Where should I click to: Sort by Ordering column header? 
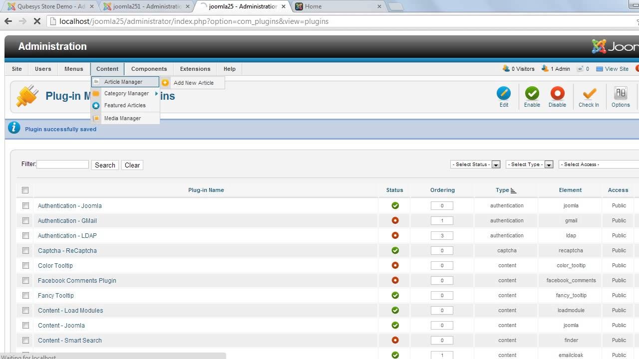click(x=442, y=190)
